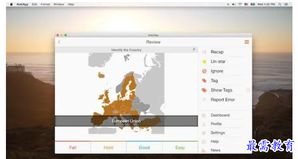Click the Report Error flag icon
Screen dimensions: 298x159
point(204,100)
